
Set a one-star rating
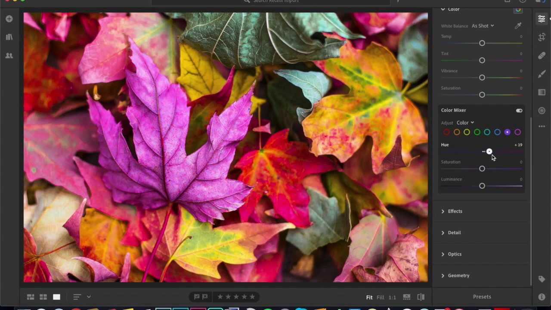(220, 297)
